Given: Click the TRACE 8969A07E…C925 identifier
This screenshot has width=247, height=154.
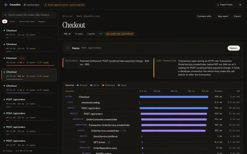Looking at the screenshot, I should [88, 16].
